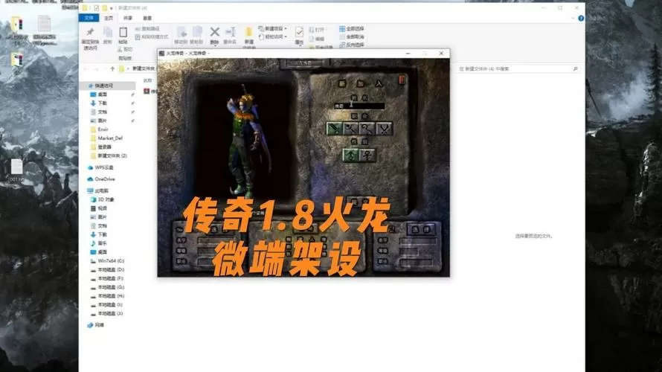Click the Delete X ribbon icon

click(x=214, y=36)
